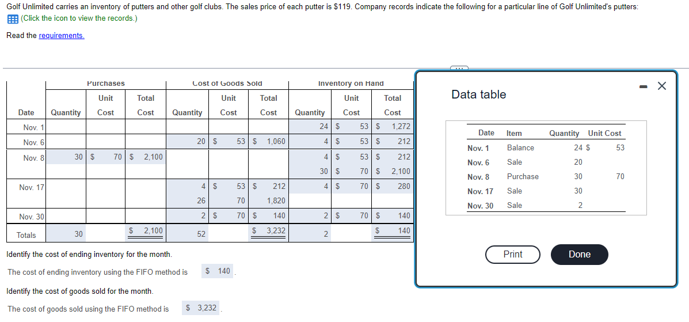Image resolution: width=689 pixels, height=322 pixels.
Task: Click Nov. 8 inventory total cost 2,100
Action: click(393, 171)
